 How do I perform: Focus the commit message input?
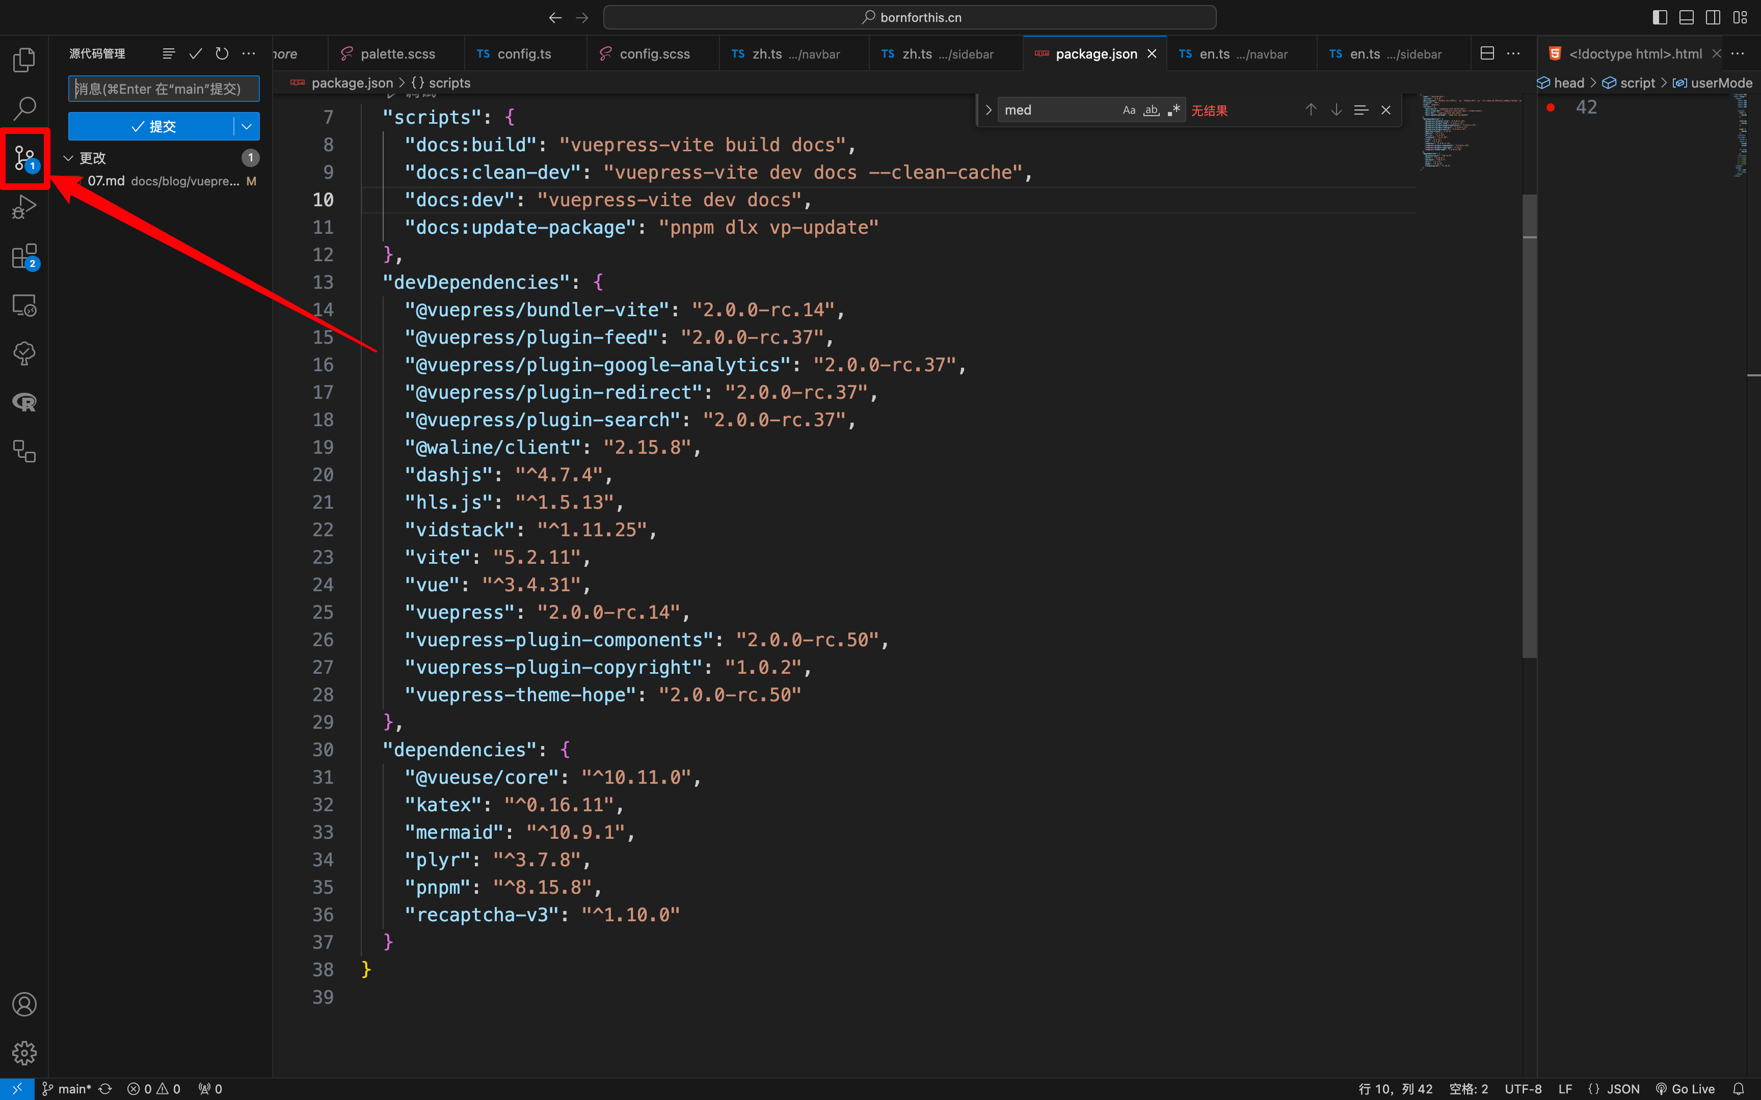pos(164,89)
